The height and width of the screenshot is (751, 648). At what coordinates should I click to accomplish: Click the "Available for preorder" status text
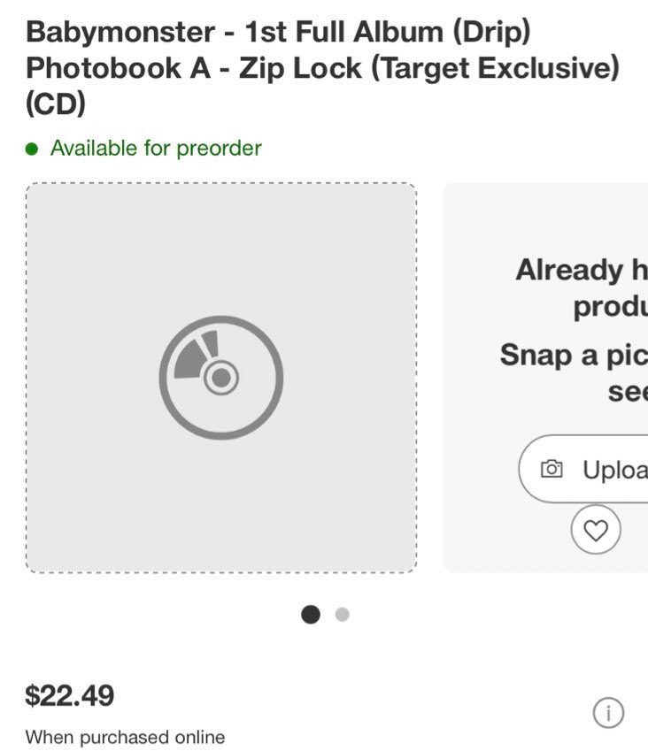[156, 149]
